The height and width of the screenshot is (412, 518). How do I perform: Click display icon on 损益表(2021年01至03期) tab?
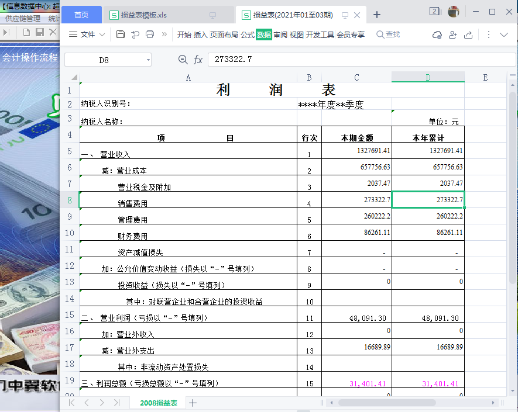tap(345, 15)
